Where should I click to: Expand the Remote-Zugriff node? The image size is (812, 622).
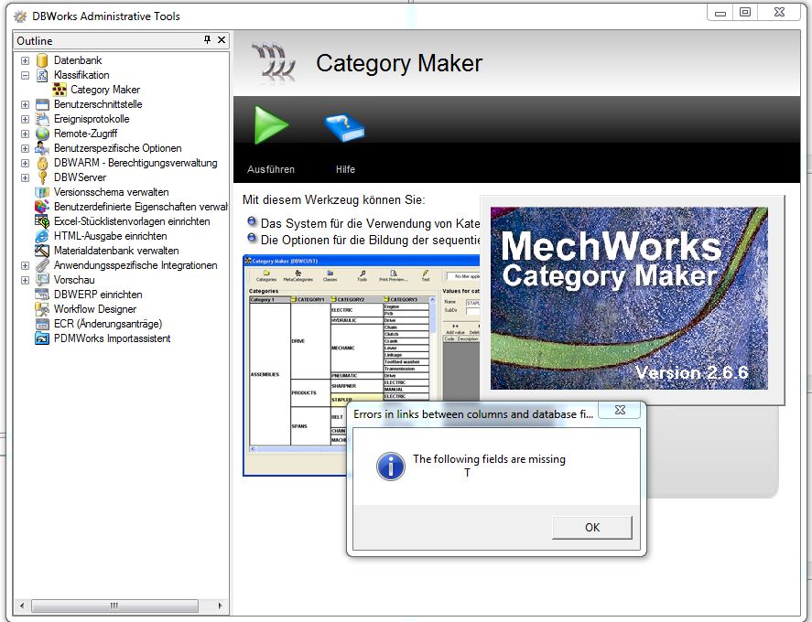(25, 134)
